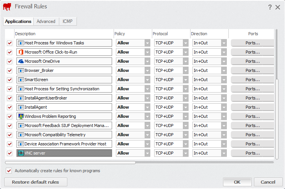Viewport: 285px width, 189px height.
Task: Click the Direction column header
Action: tap(209, 34)
